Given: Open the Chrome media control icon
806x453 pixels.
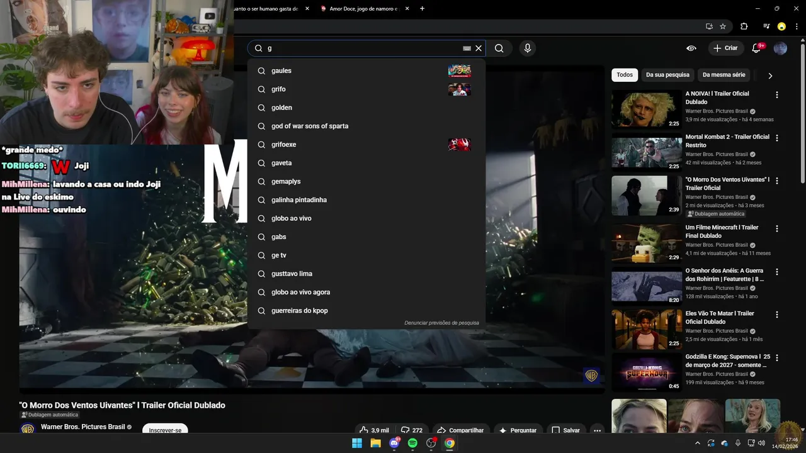Looking at the screenshot, I should (766, 26).
